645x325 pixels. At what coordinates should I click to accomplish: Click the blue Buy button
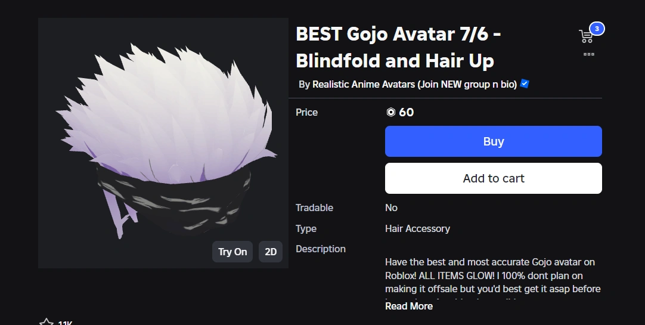(493, 141)
